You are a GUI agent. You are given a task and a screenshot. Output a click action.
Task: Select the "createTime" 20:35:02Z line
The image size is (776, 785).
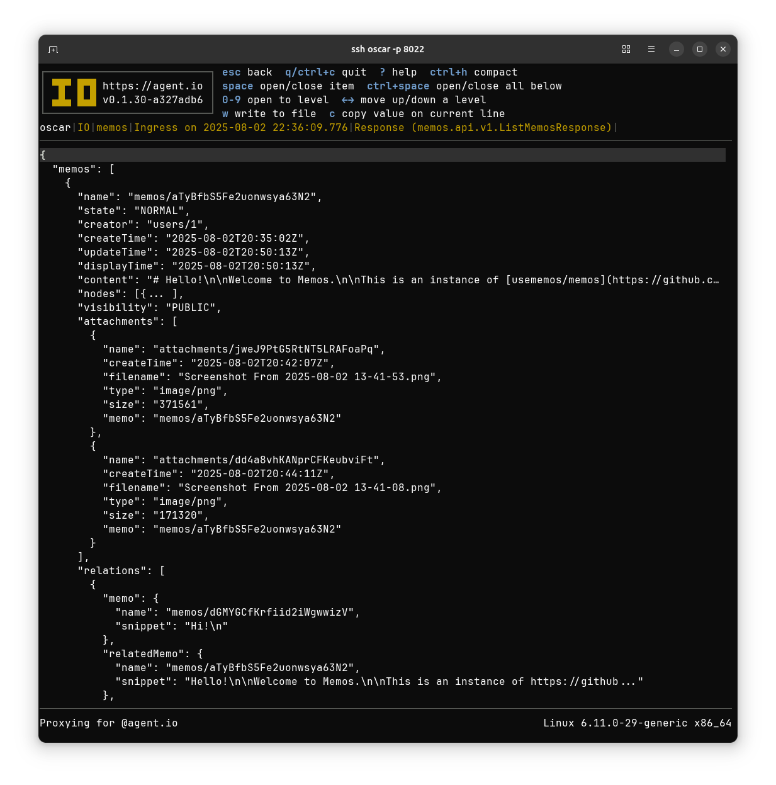[x=194, y=239]
